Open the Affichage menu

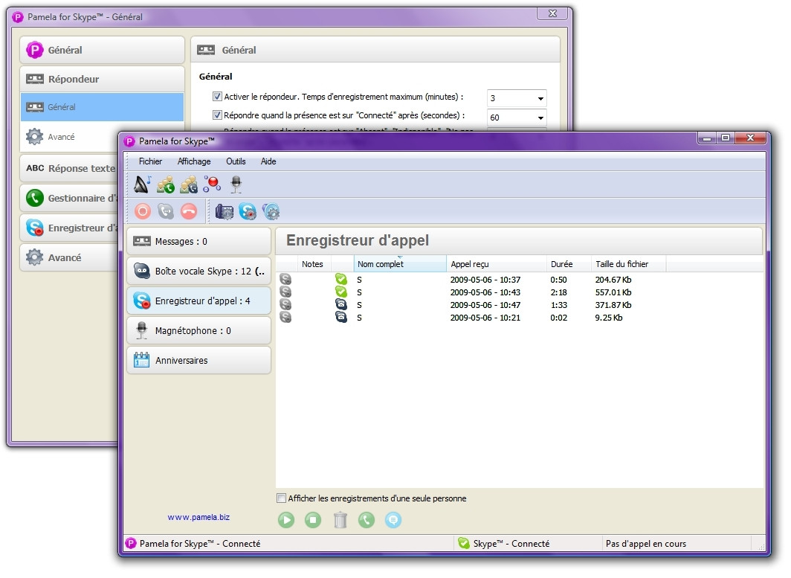coord(193,161)
